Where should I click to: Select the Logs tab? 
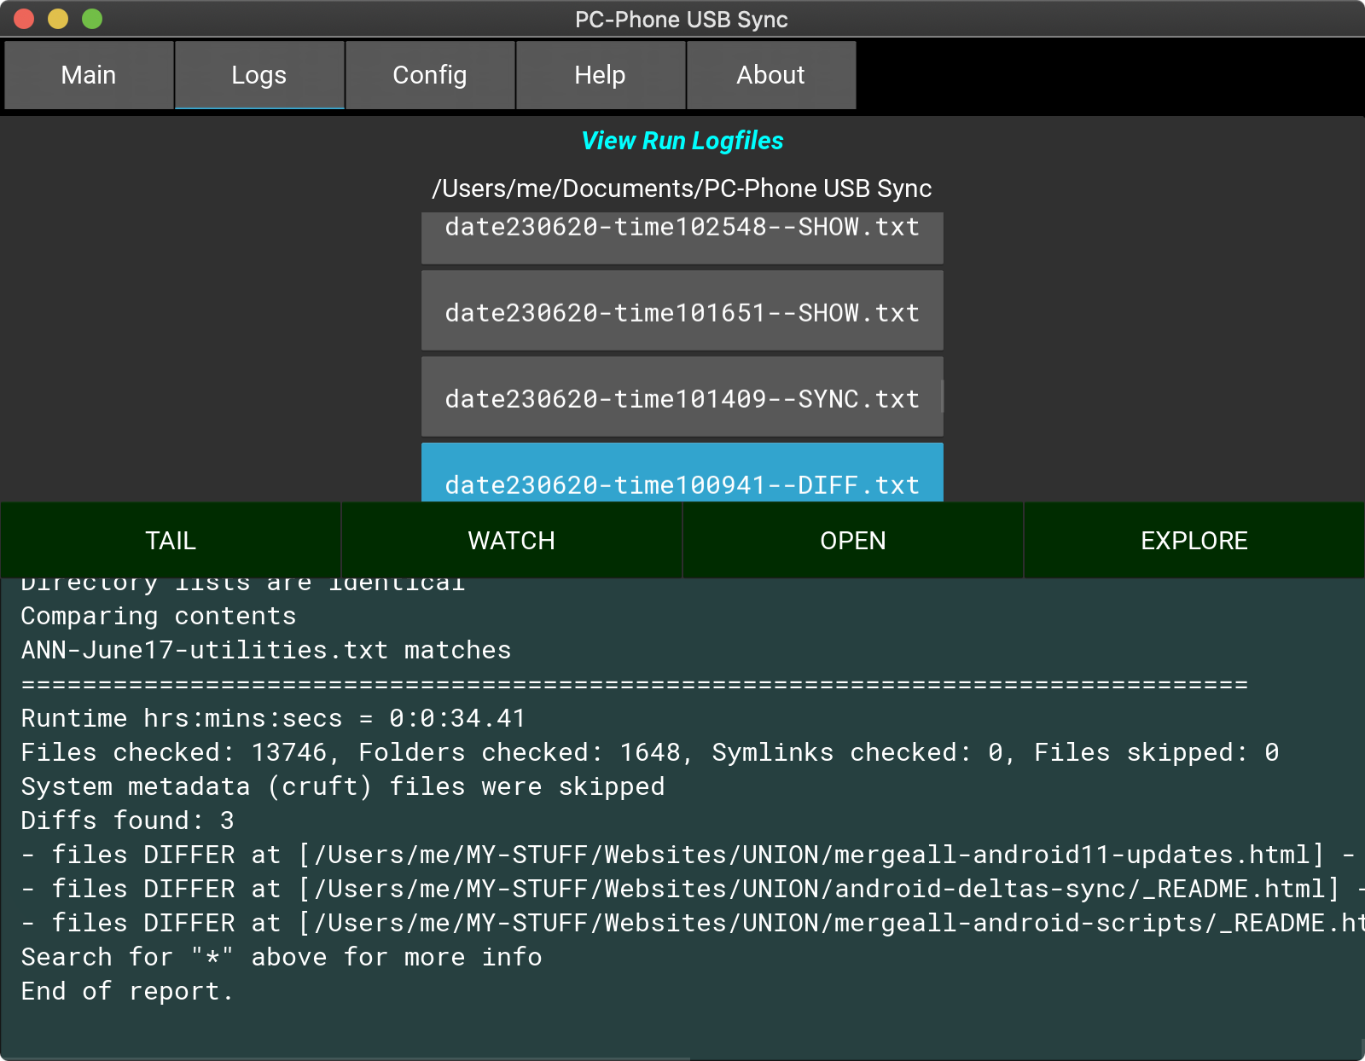(x=259, y=75)
